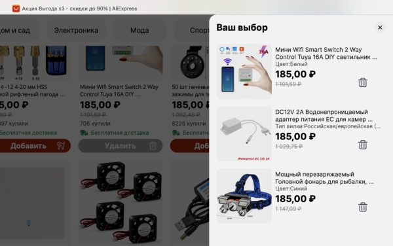Viewport: 393px width, 246px height.
Task: Open the Мини Wifi Smart Switch title link in panel
Action: [x=326, y=53]
